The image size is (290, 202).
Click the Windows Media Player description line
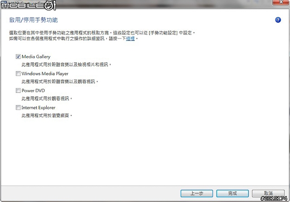point(59,82)
